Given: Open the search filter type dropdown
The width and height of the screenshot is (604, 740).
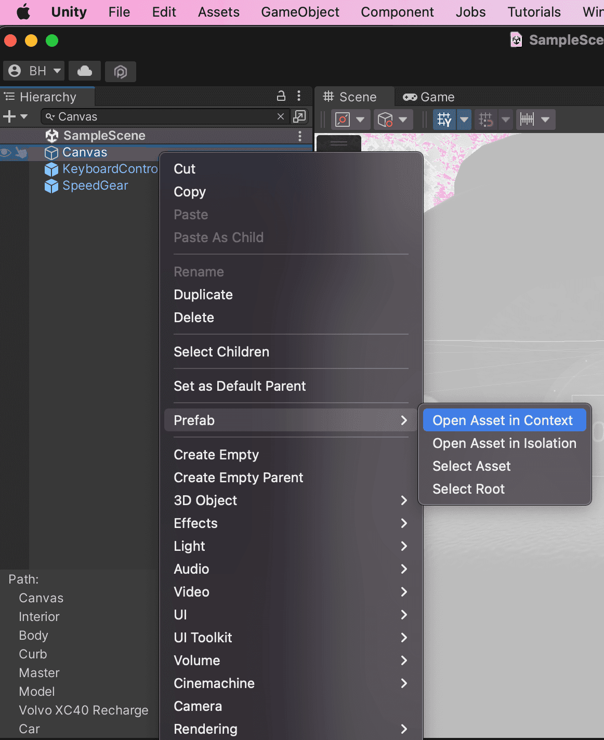Looking at the screenshot, I should pos(50,116).
